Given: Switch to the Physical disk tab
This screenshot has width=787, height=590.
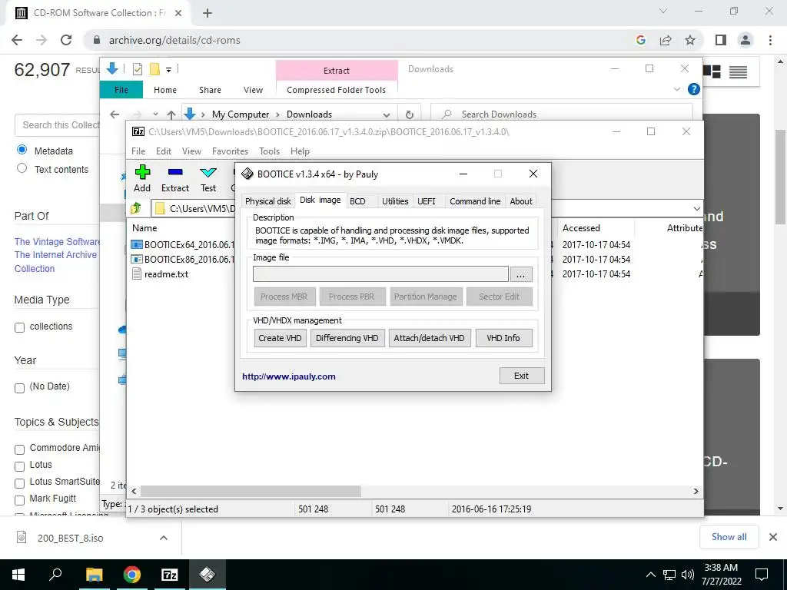Looking at the screenshot, I should point(268,201).
